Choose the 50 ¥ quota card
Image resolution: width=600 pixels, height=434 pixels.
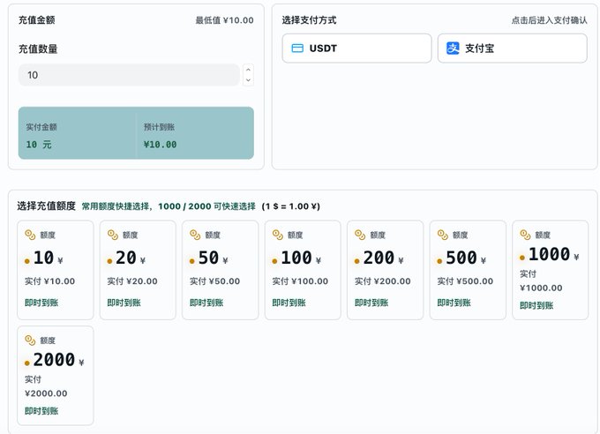click(220, 270)
